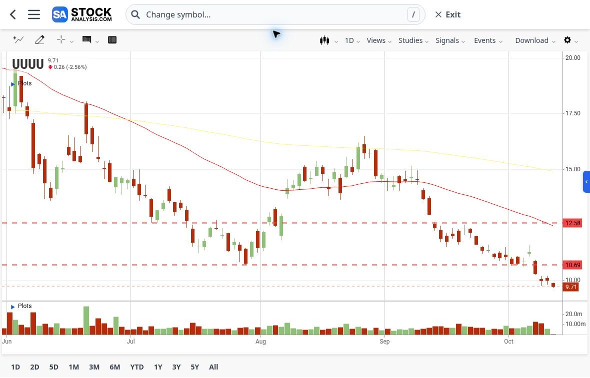Set chart range to 1M
This screenshot has height=378, width=590.
tap(74, 367)
